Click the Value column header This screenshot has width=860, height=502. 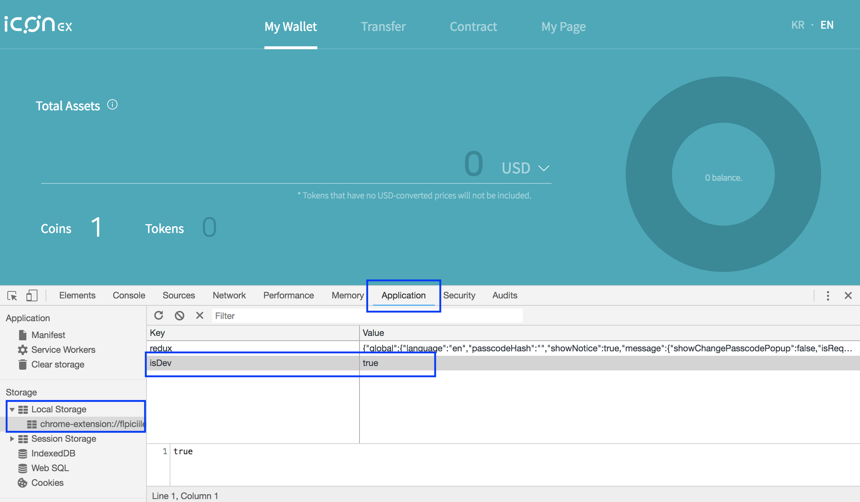click(610, 333)
